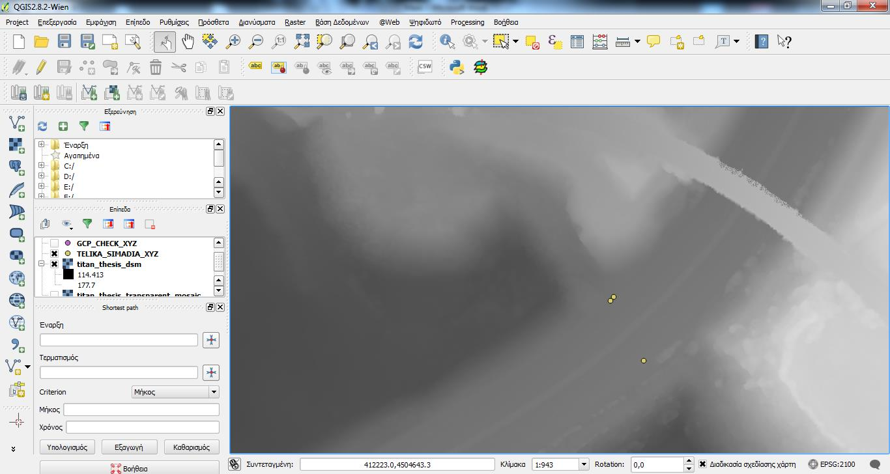Click the Καθαρισμός button
Viewport: 890px width, 474px height.
tap(192, 447)
